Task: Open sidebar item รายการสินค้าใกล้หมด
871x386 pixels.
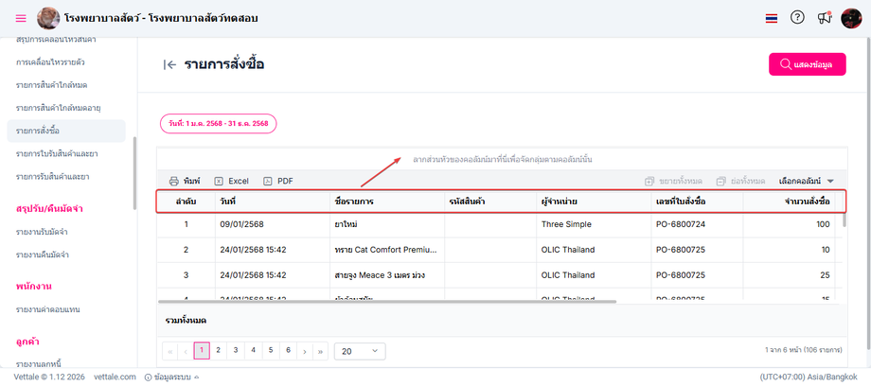Action: tap(52, 85)
